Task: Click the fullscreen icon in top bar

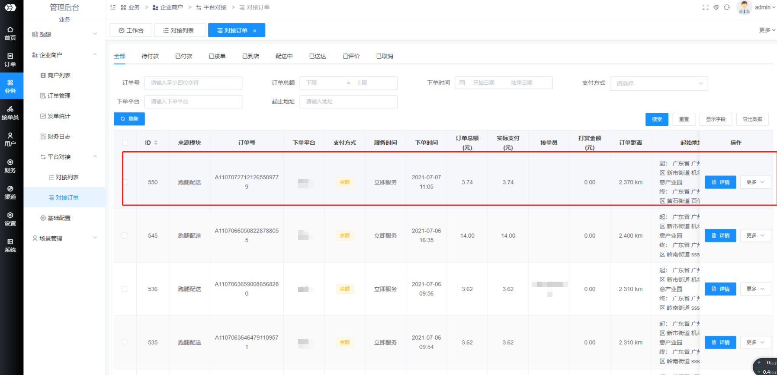Action: [x=705, y=7]
